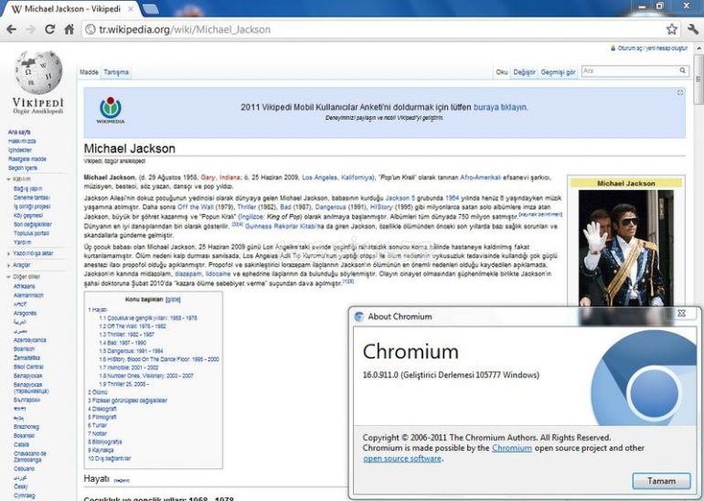Jump to contents entry '5 Filmografi'

[x=102, y=417]
